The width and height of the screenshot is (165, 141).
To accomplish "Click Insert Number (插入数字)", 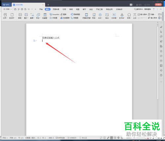I will (142, 15).
